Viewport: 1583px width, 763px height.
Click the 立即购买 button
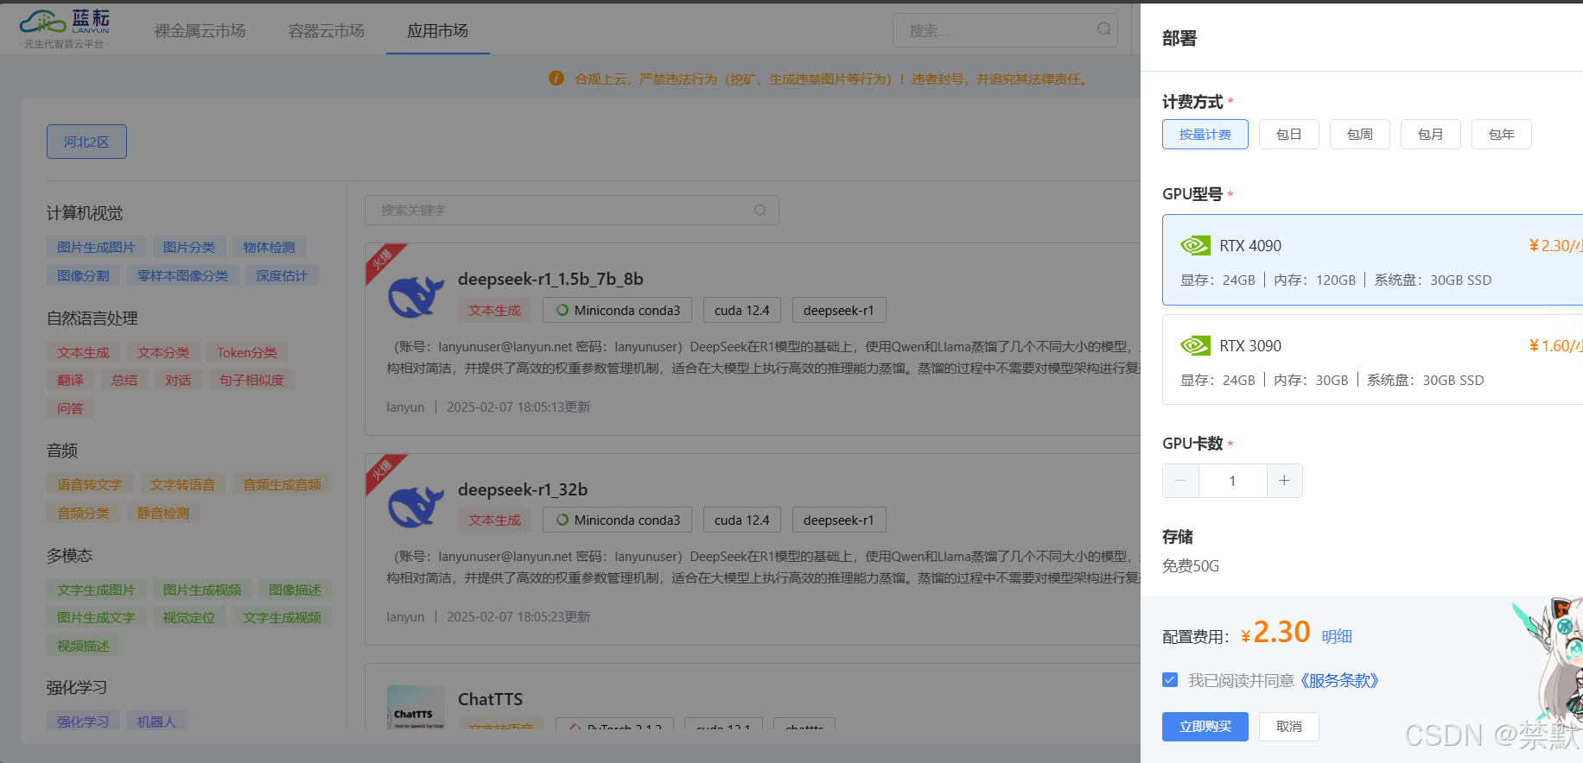(x=1205, y=727)
